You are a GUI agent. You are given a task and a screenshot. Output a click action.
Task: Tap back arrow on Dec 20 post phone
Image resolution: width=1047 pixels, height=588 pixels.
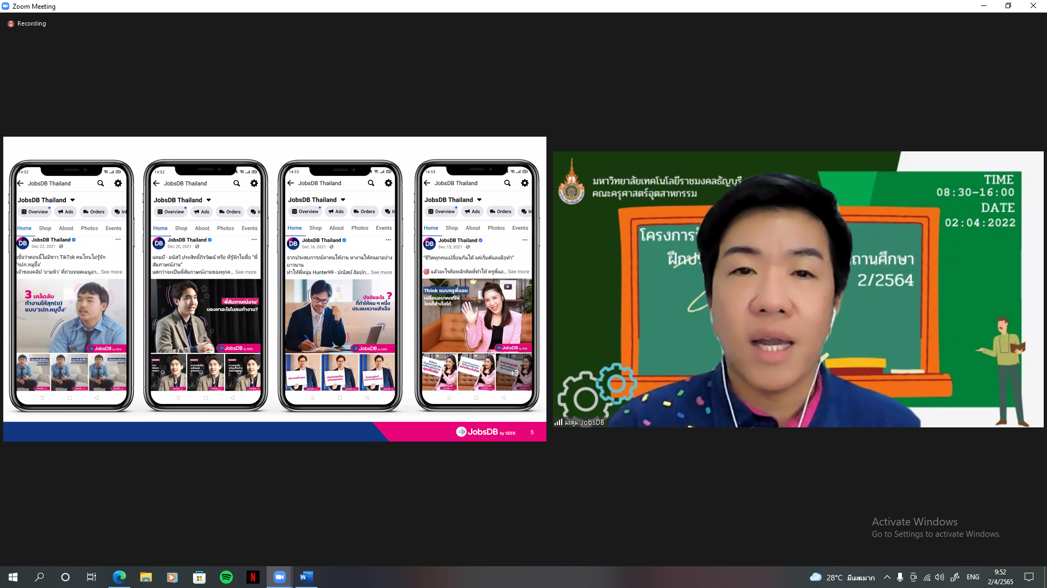pyautogui.click(x=157, y=183)
